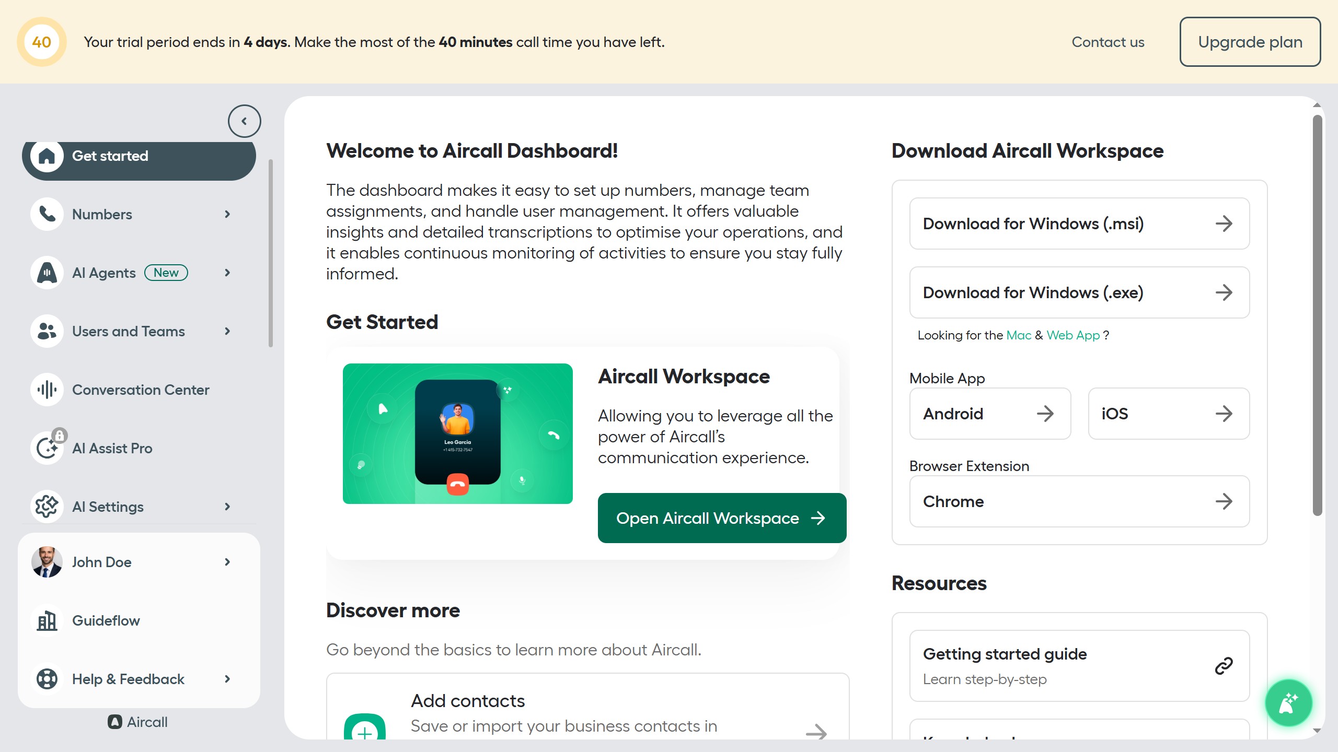Image resolution: width=1338 pixels, height=752 pixels.
Task: Click the scrollbar up arrow at page top
Action: [x=1317, y=105]
